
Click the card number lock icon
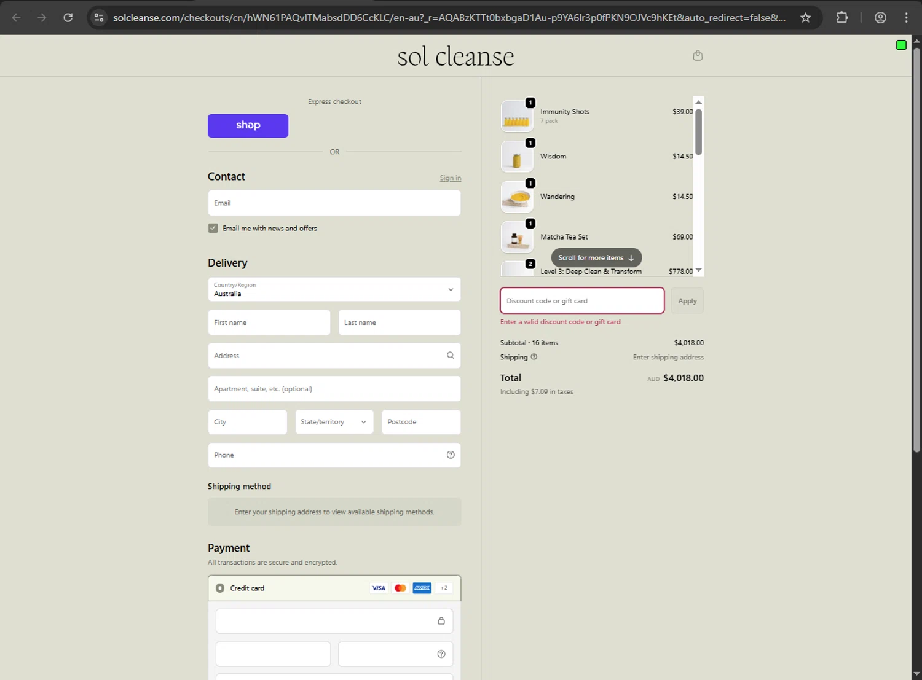click(441, 621)
